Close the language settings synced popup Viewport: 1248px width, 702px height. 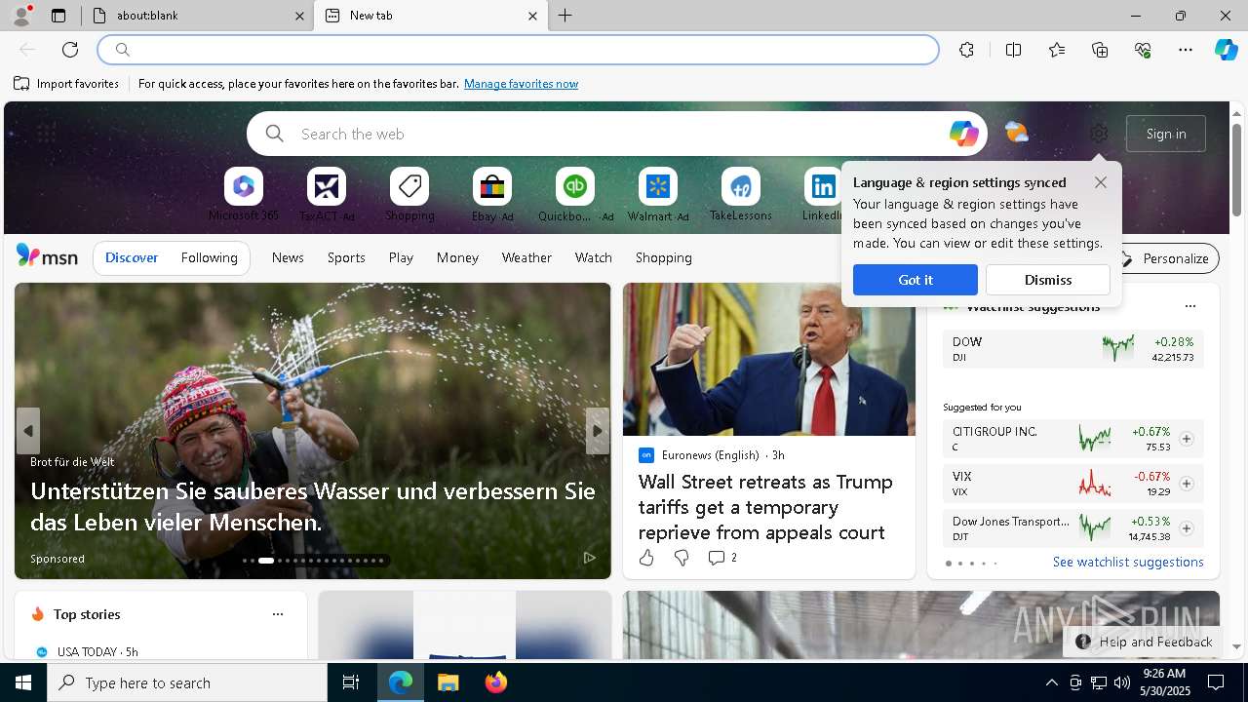point(1101,182)
